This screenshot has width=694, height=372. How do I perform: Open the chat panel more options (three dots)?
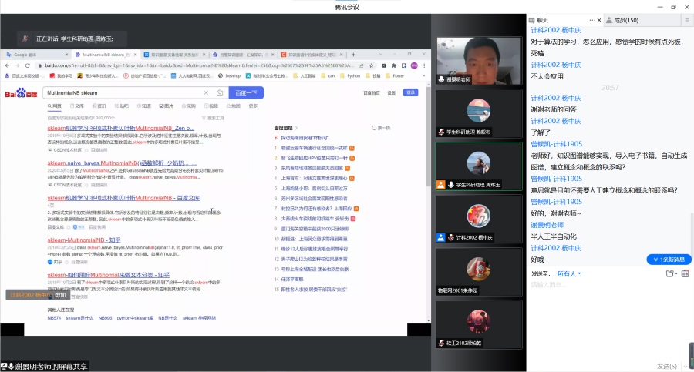591,20
